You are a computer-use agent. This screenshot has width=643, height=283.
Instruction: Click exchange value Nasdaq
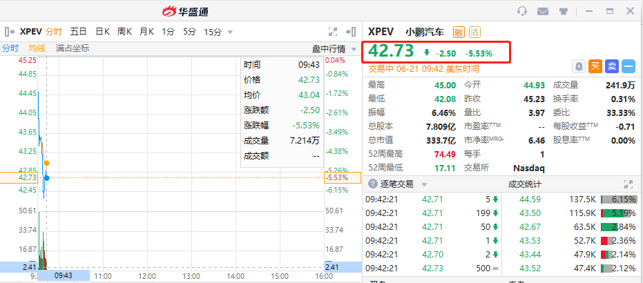(528, 168)
